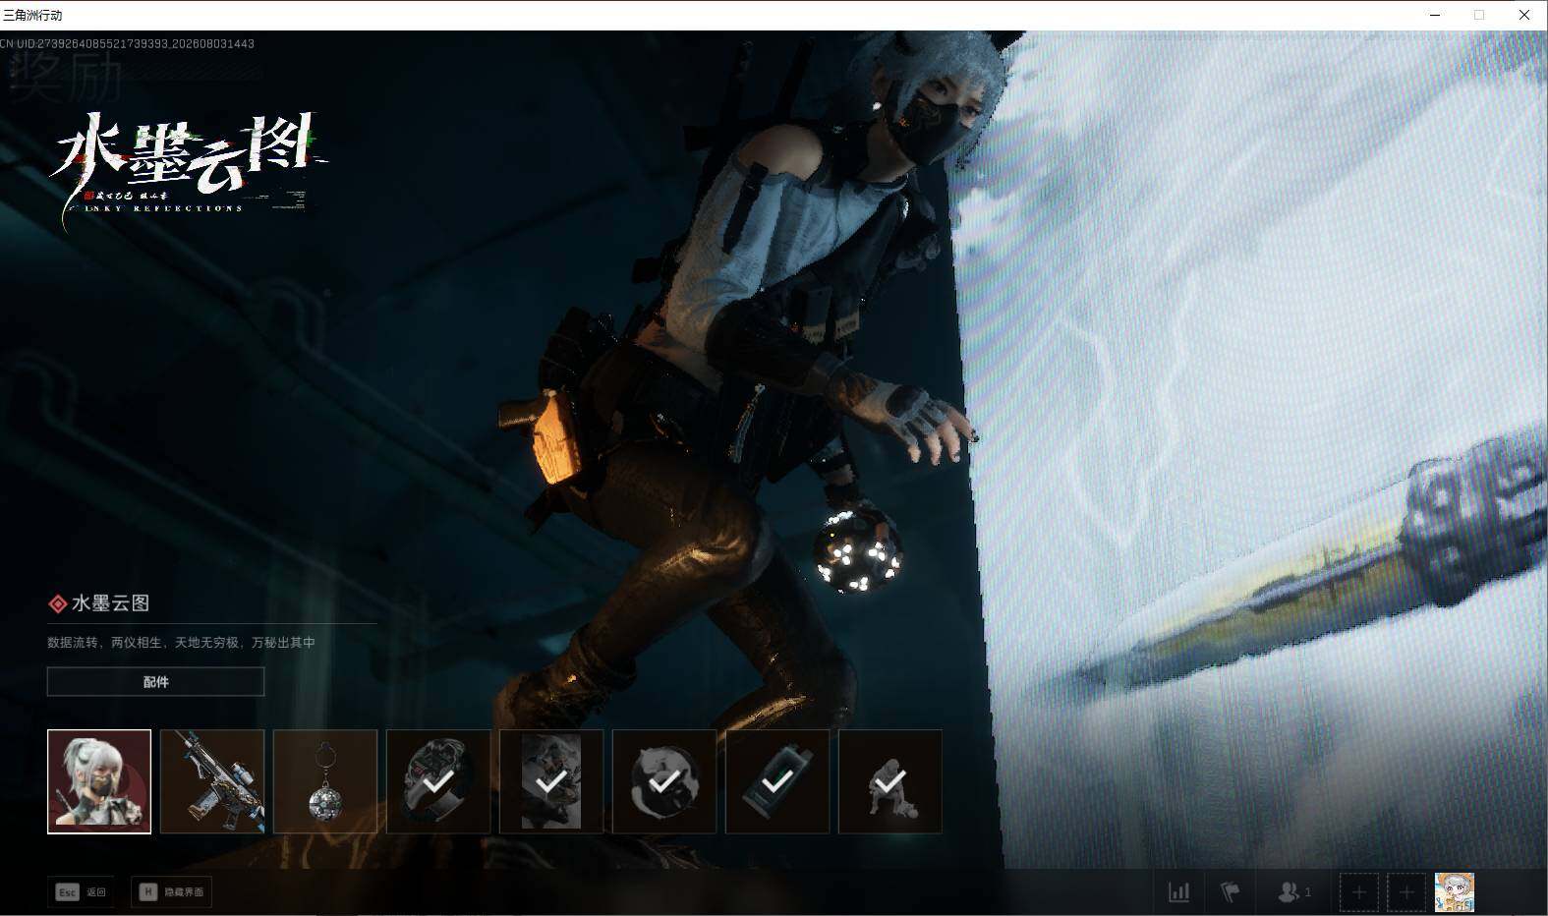1548x916 pixels.
Task: Open the bar chart statistics icon
Action: pos(1178,891)
